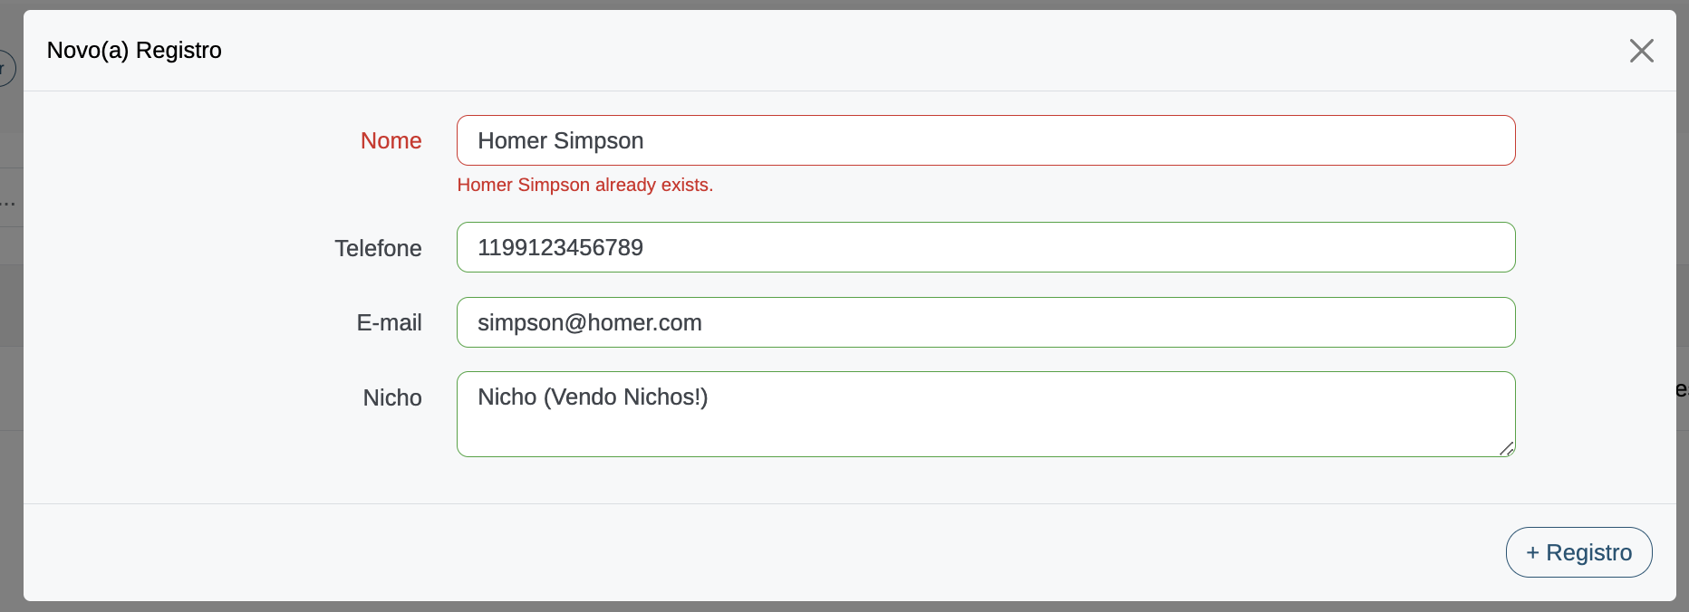The width and height of the screenshot is (1689, 612).
Task: Click the 'Homer Simpson already exists.' error
Action: point(584,185)
